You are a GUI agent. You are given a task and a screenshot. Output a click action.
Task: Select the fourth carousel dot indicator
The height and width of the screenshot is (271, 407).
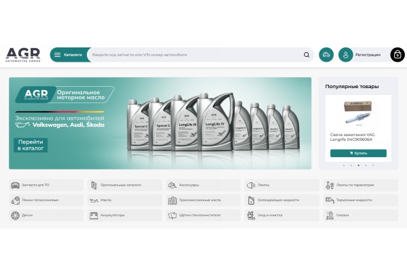366,165
